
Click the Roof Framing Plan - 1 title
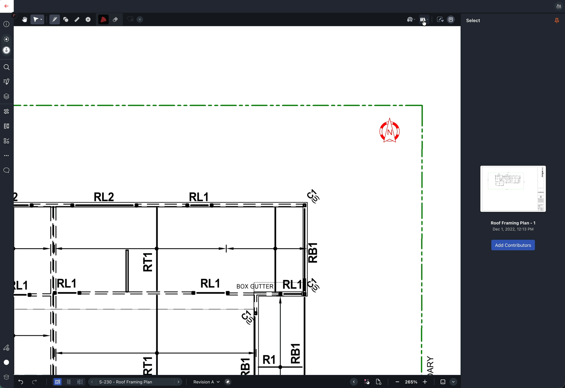pyautogui.click(x=513, y=223)
